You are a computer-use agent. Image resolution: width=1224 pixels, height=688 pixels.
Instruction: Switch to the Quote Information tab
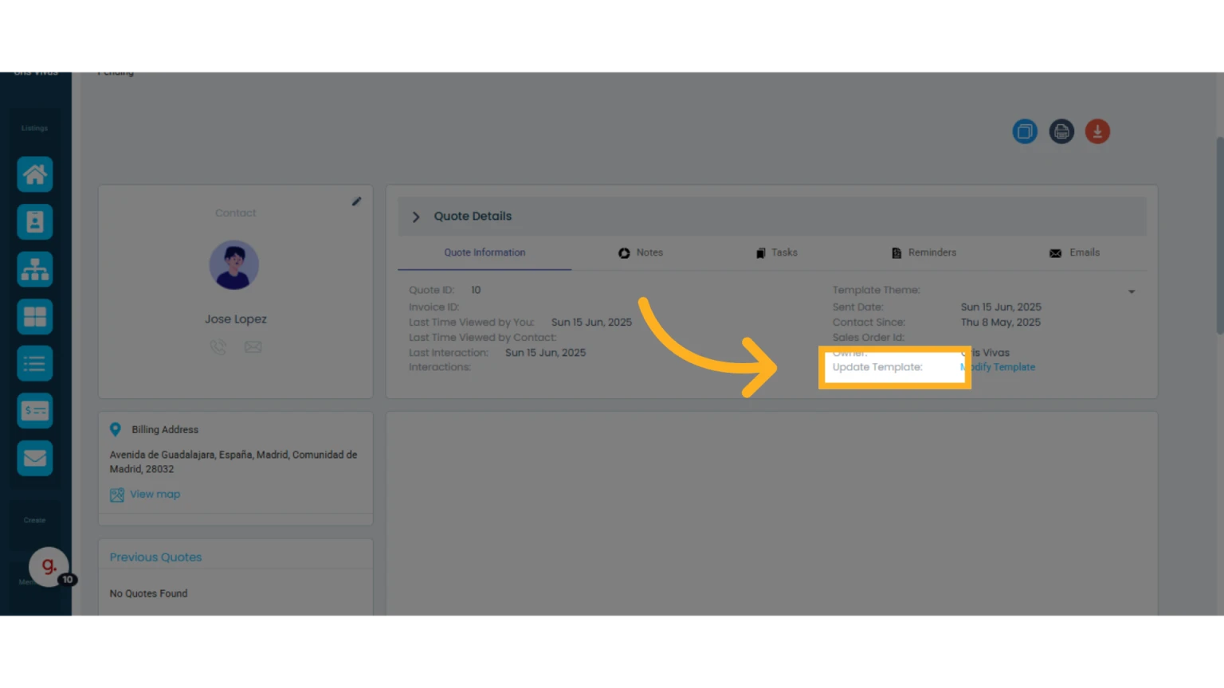pyautogui.click(x=484, y=252)
